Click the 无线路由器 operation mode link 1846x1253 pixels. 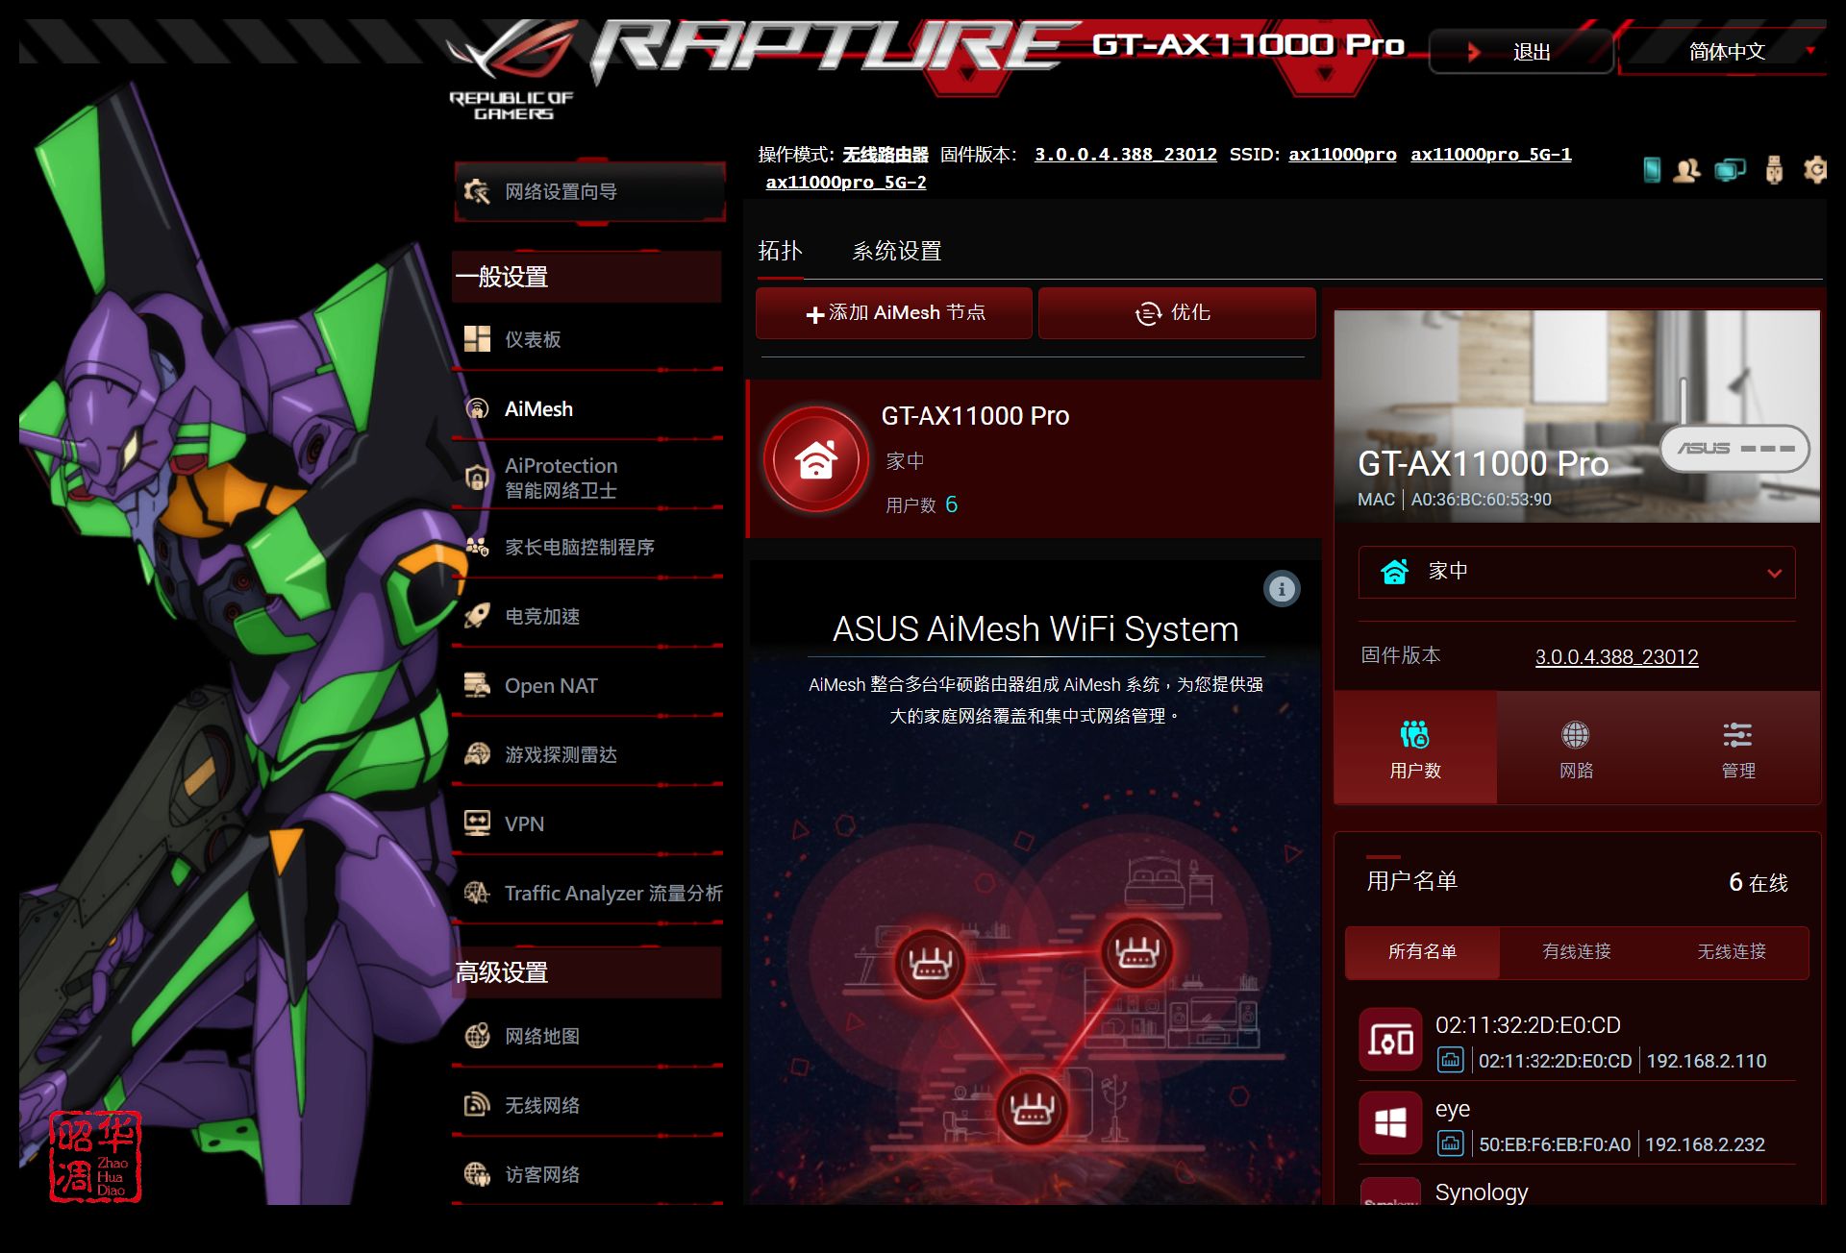point(886,155)
